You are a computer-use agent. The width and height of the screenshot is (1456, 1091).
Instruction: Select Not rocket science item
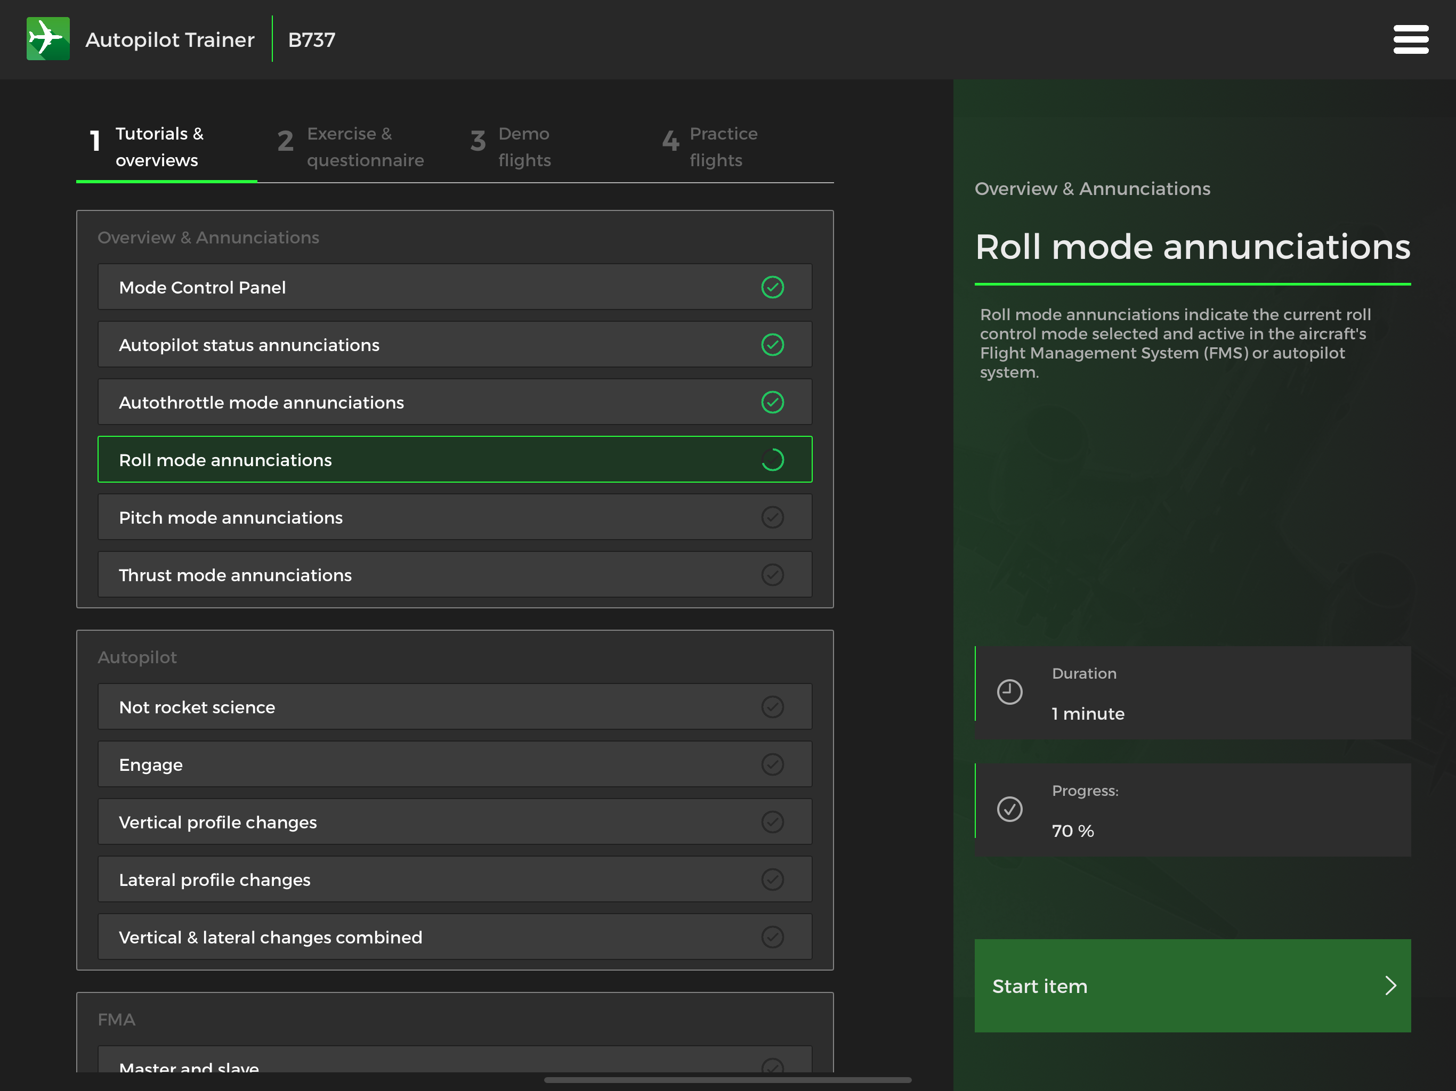pos(455,707)
